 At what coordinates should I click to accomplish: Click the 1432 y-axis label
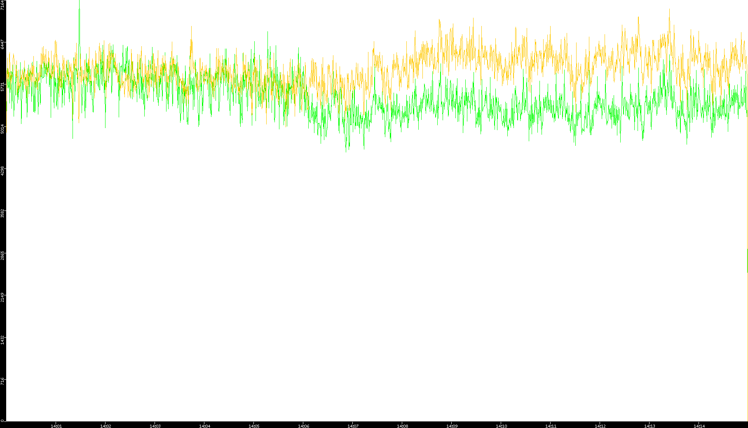point(3,339)
